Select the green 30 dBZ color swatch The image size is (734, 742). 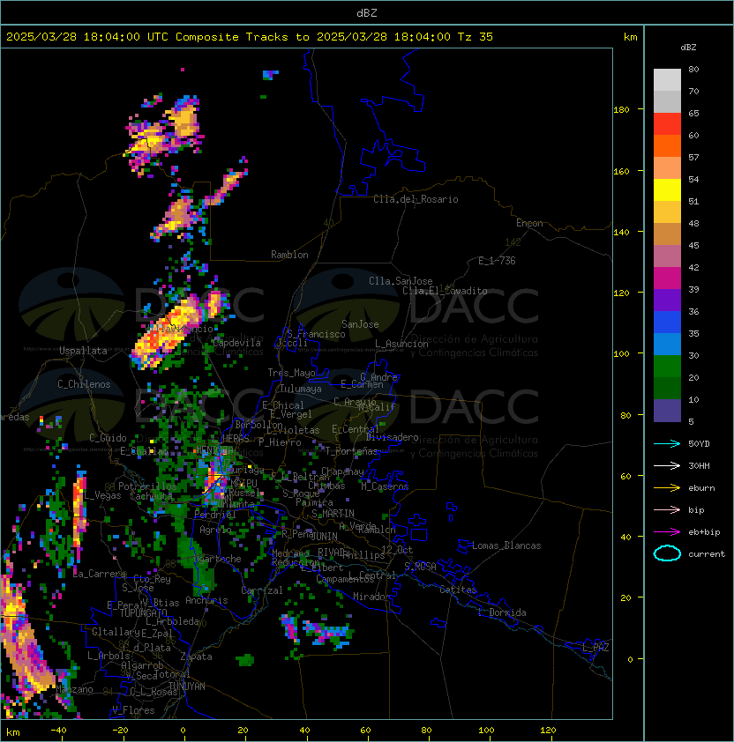(667, 367)
